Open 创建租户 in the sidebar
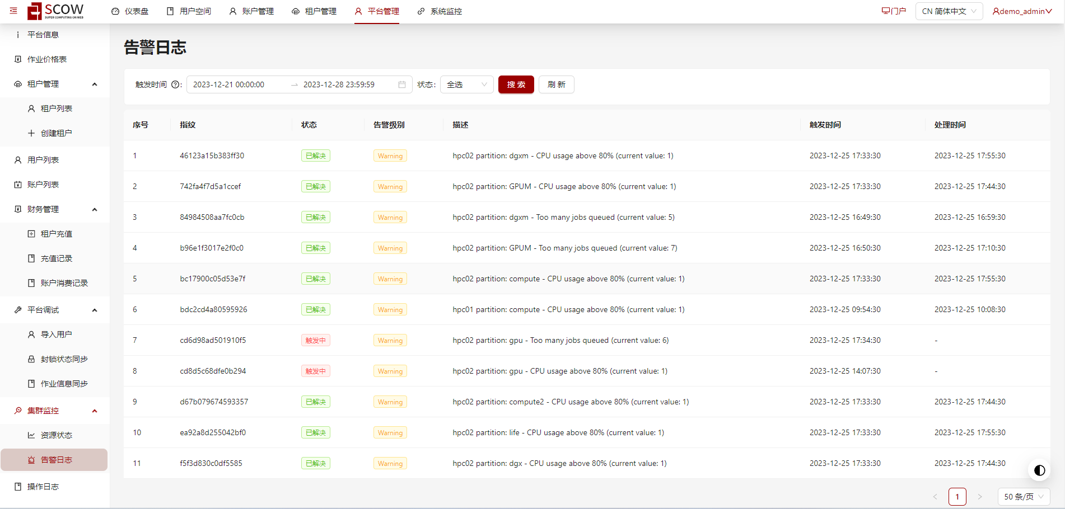Viewport: 1065px width, 509px height. (x=56, y=133)
